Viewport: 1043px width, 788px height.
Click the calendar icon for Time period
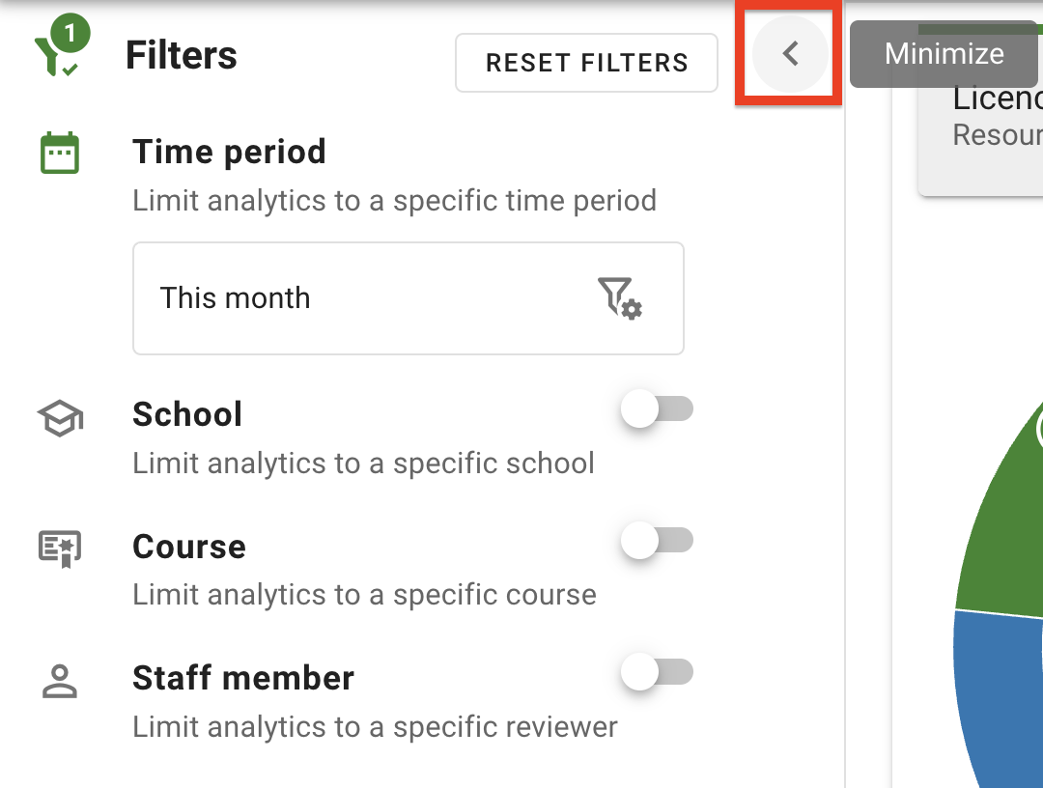coord(60,154)
